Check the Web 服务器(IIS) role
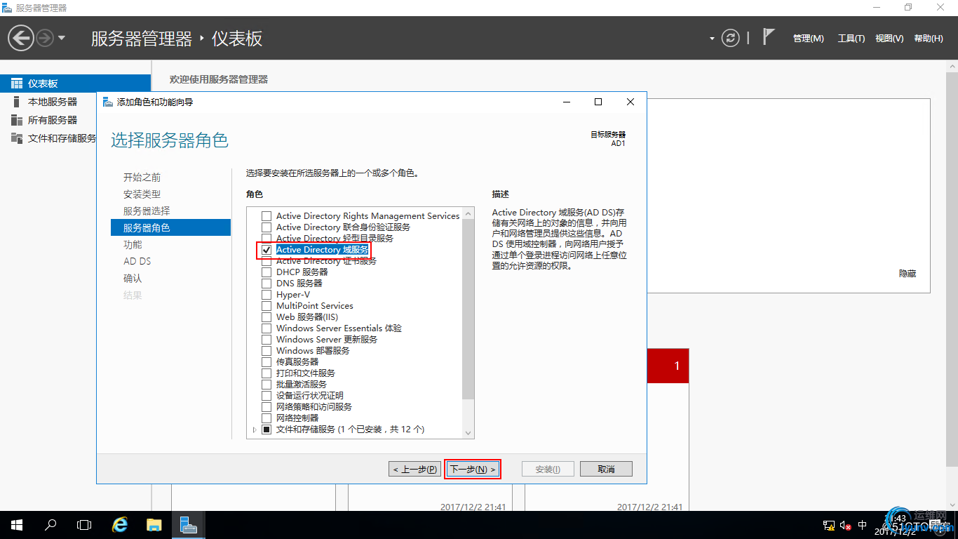This screenshot has height=539, width=958. click(266, 317)
